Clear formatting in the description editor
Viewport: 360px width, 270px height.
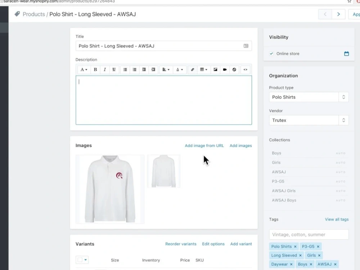point(234,69)
